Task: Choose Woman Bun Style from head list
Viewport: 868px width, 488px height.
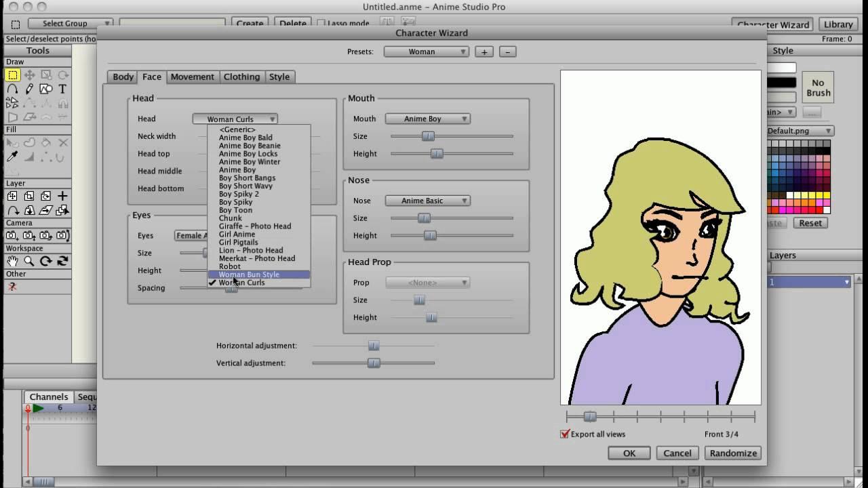Action: (x=249, y=274)
